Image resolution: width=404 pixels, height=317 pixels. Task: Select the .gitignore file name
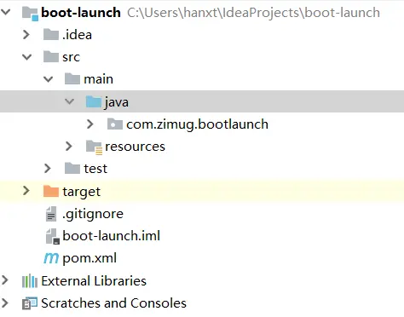93,214
